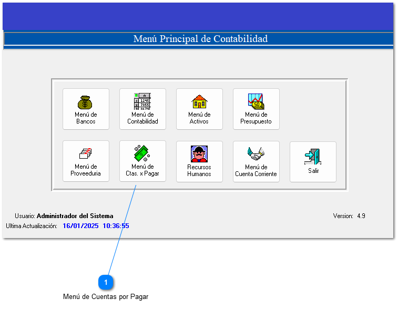Click the money bag icon for Bancos
398x309 pixels.
(86, 101)
